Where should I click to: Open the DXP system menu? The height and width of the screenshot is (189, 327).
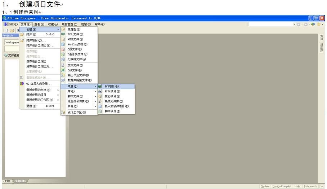point(11,25)
